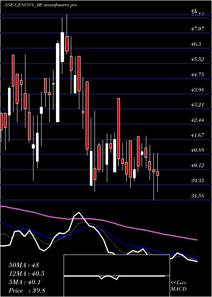The height and width of the screenshot is (297, 212).
Task: Select the 41.67 price axis label
Action: point(198,135)
